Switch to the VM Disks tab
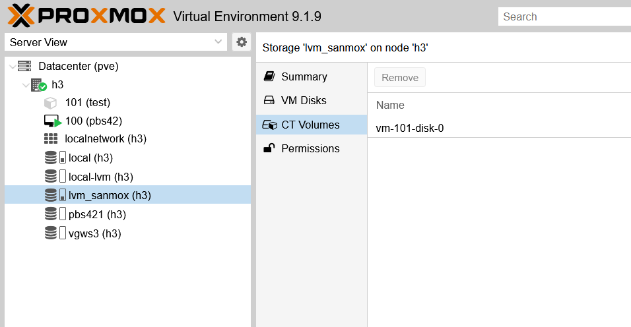This screenshot has height=327, width=631. tap(312, 100)
